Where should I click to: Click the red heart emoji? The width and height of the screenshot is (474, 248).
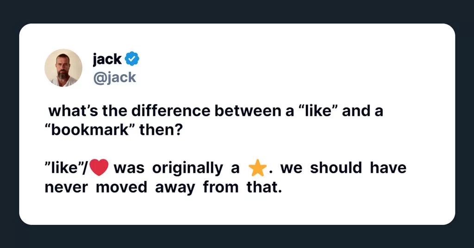click(x=99, y=168)
